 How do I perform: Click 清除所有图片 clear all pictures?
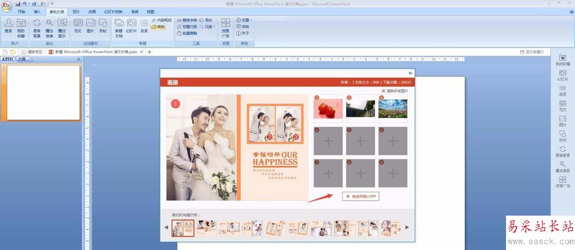click(395, 91)
